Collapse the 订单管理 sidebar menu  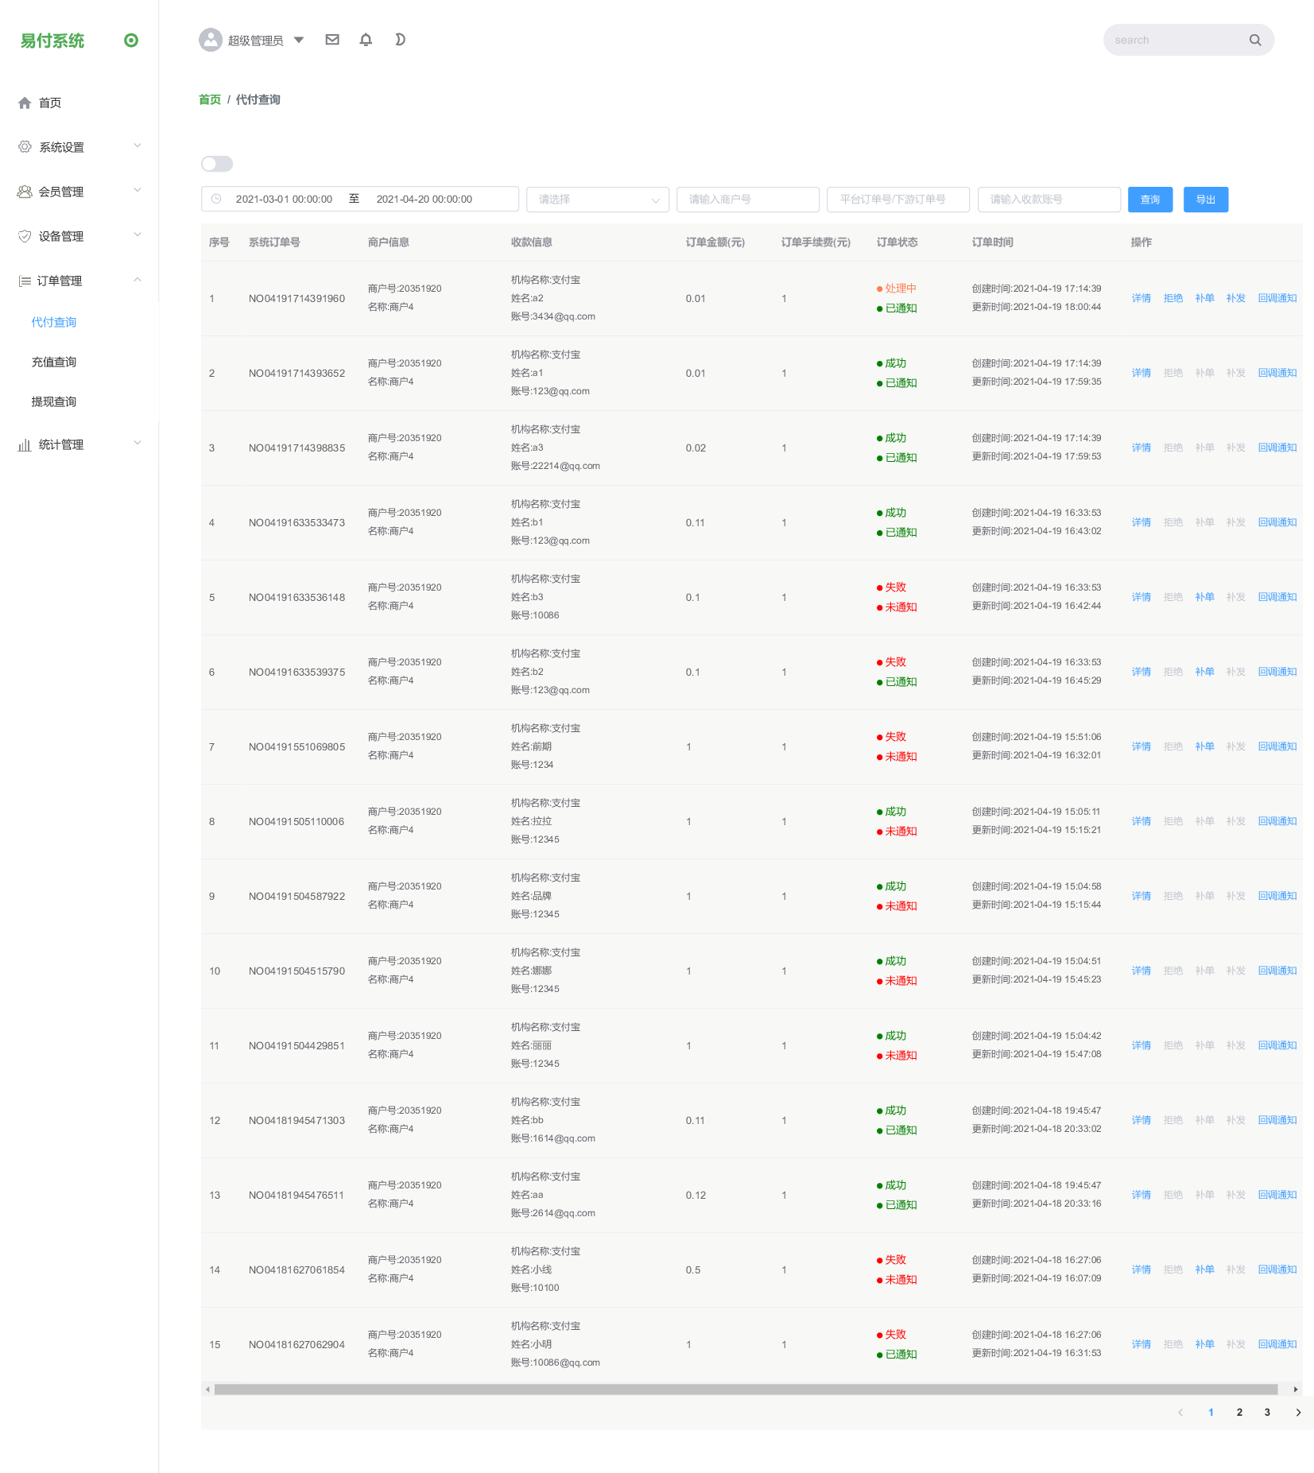click(79, 281)
